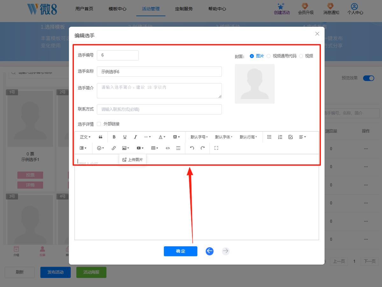The image size is (382, 287).
Task: Select 视频通用代码 cover option
Action: coord(281,56)
